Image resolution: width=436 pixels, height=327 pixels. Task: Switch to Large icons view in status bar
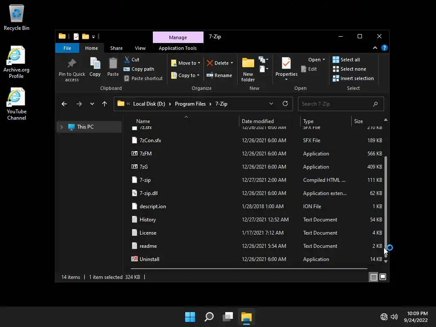[x=383, y=277]
